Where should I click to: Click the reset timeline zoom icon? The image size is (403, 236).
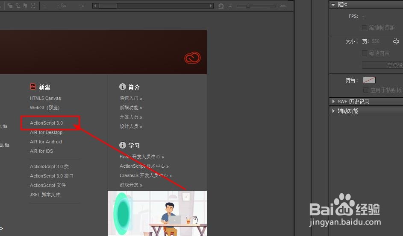tap(221, 6)
